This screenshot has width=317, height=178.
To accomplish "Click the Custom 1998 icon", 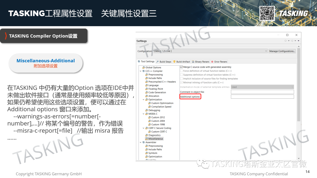I will coord(150,125).
